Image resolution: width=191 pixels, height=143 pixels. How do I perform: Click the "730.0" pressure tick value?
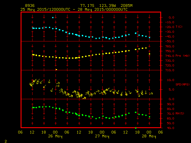coord(170,60)
